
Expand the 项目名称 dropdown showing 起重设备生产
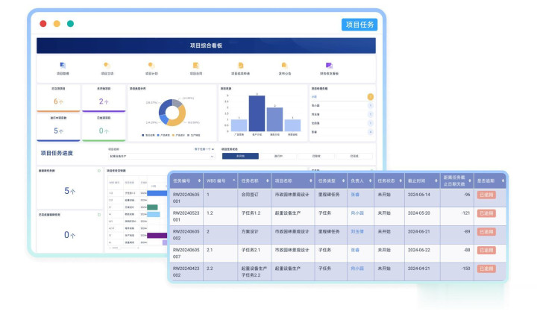(162, 156)
